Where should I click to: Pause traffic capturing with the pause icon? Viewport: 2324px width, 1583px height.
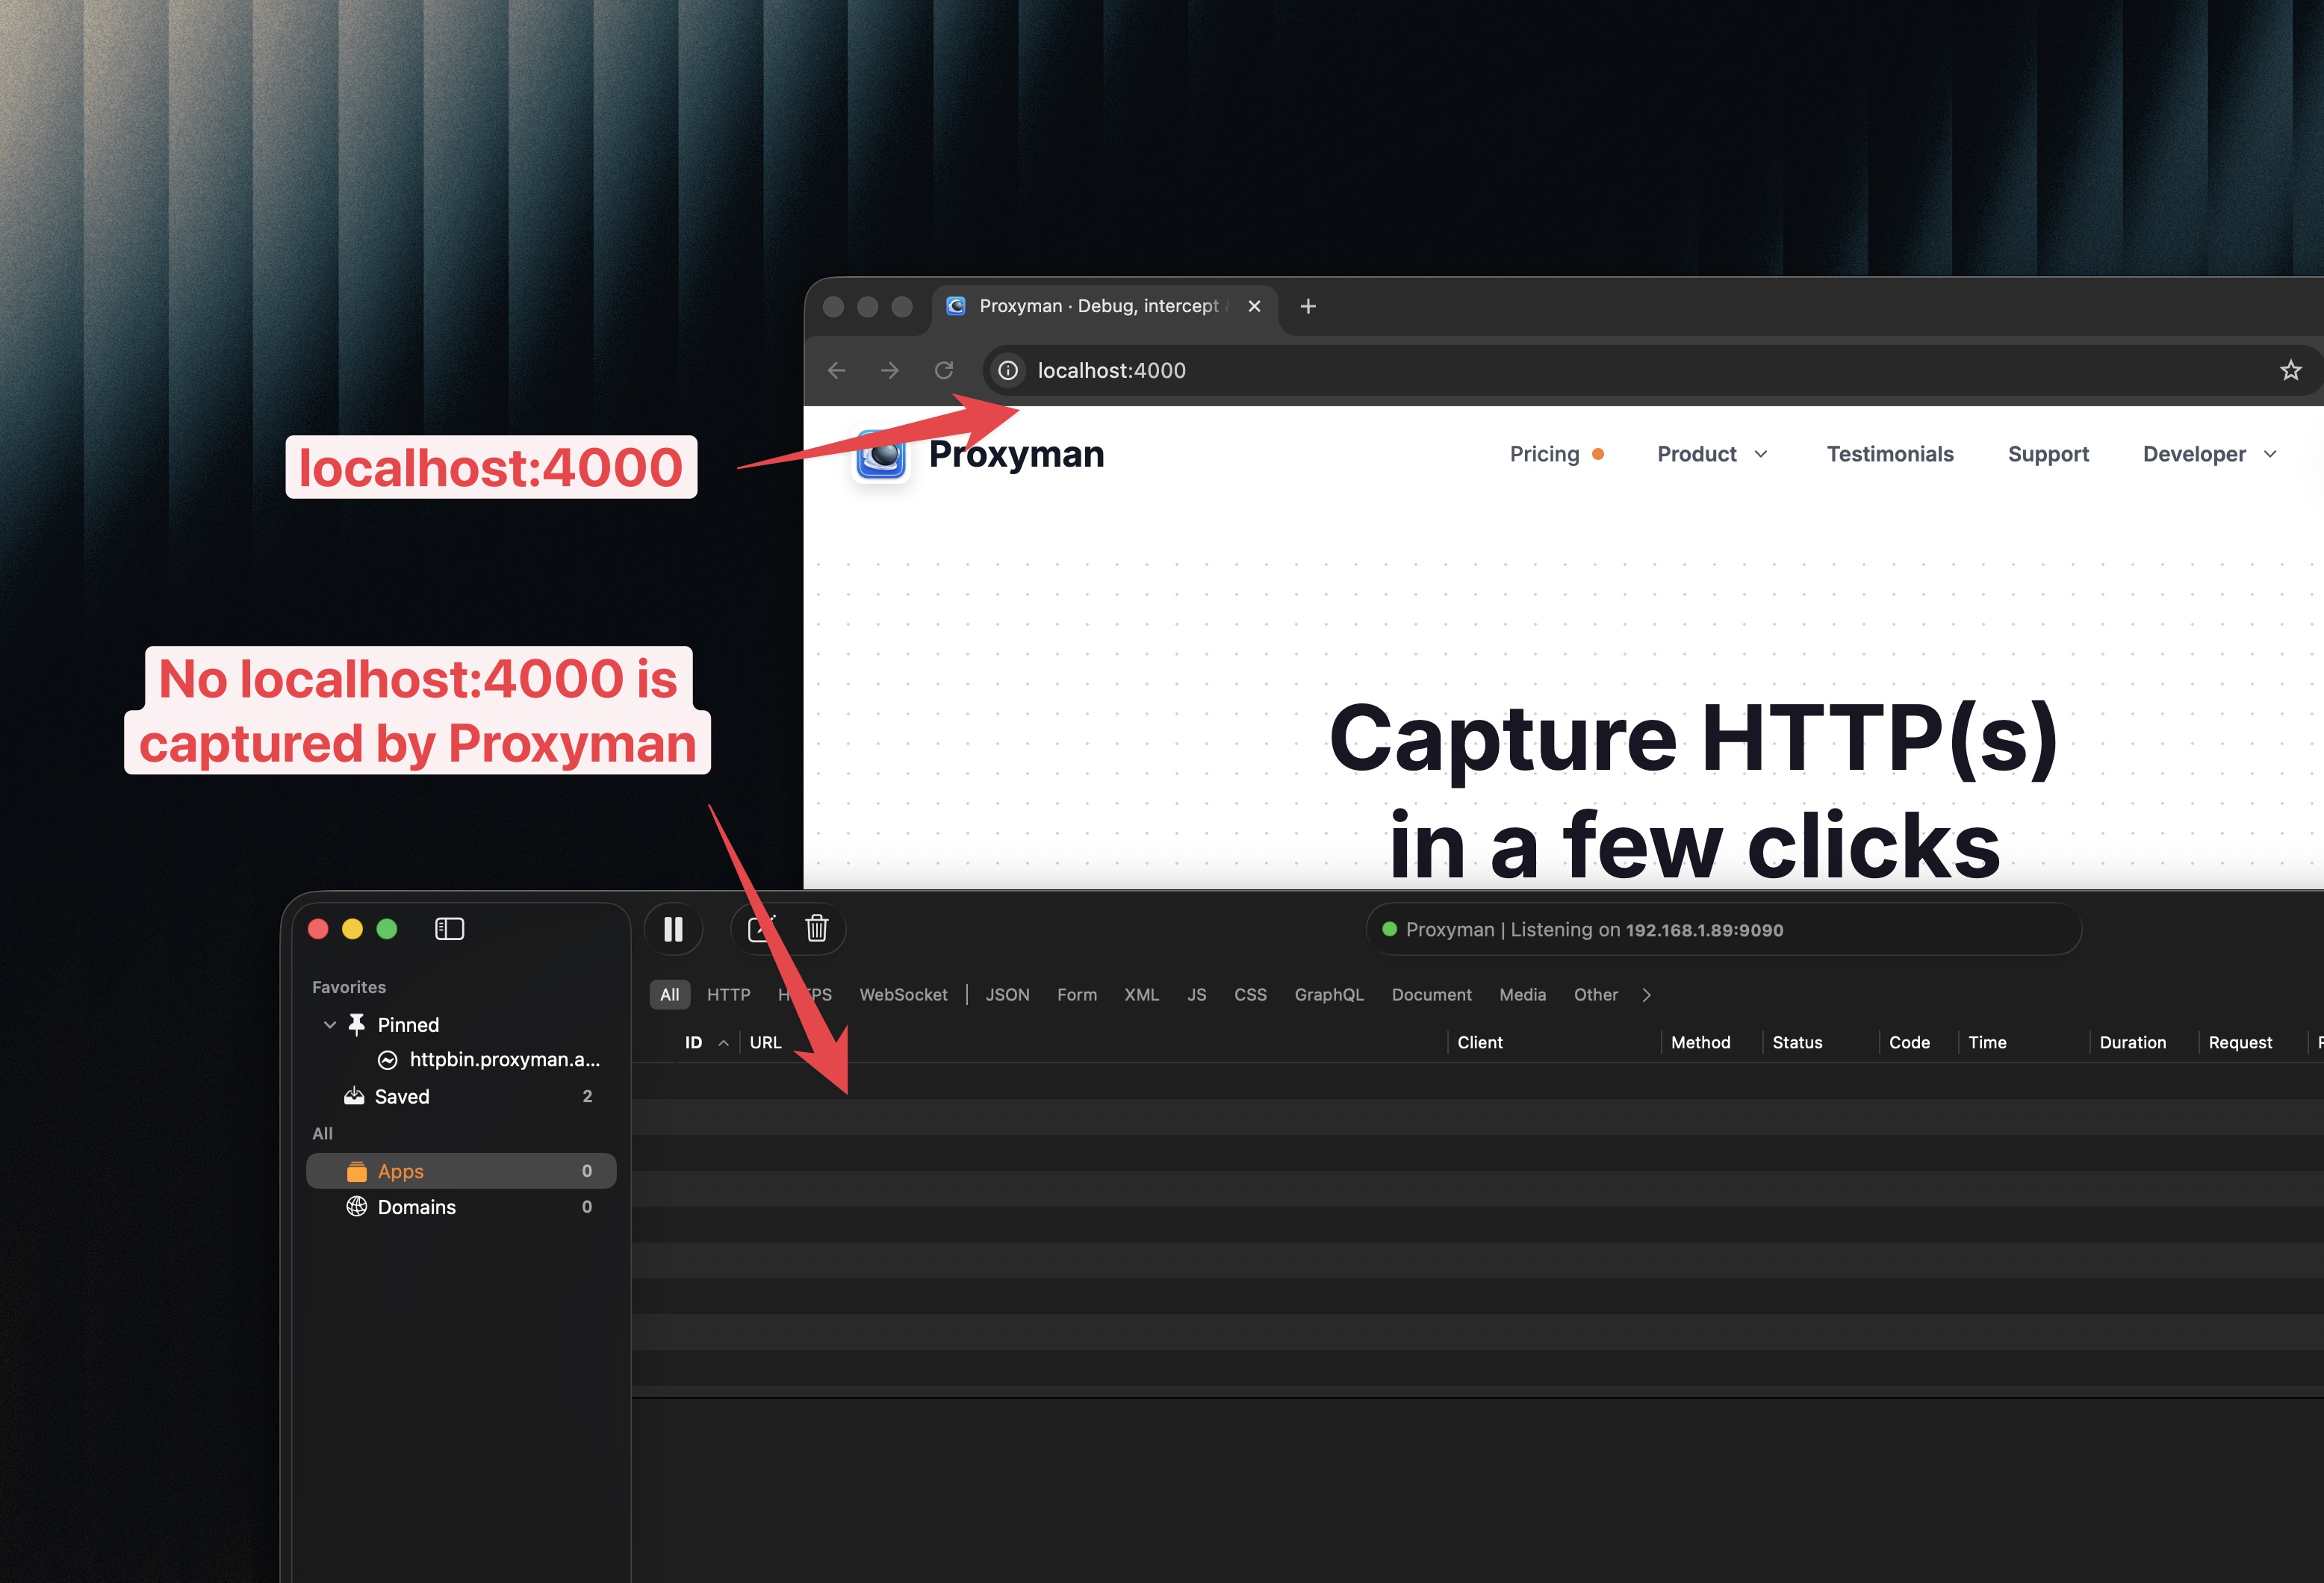673,929
